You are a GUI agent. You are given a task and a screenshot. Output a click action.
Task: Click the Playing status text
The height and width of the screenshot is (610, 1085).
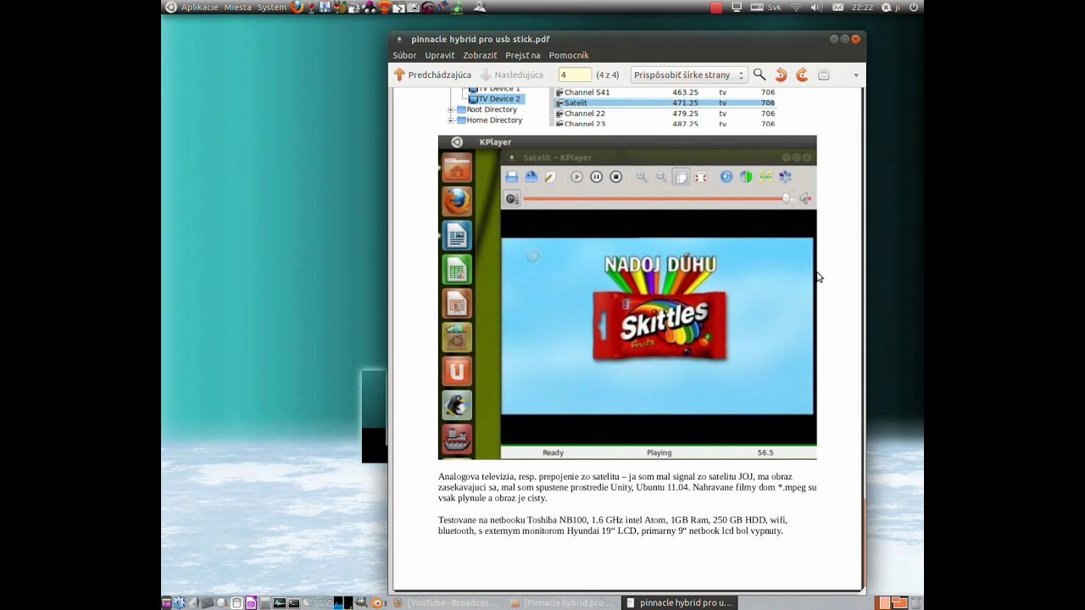point(659,453)
